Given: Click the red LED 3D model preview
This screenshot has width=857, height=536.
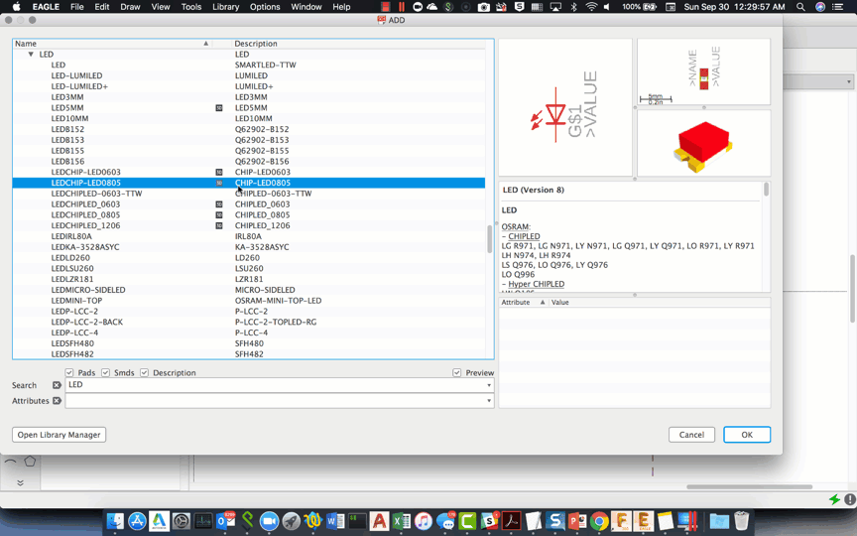Looking at the screenshot, I should (x=702, y=143).
